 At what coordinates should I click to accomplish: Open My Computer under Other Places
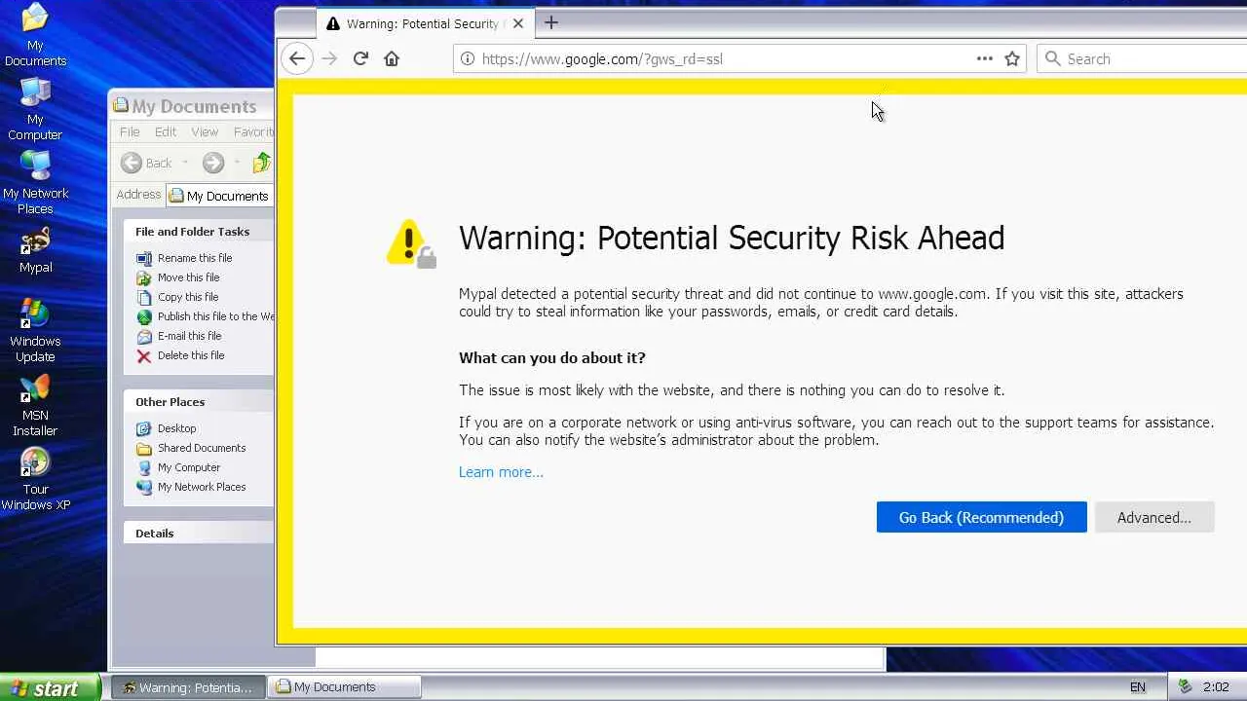tap(189, 467)
